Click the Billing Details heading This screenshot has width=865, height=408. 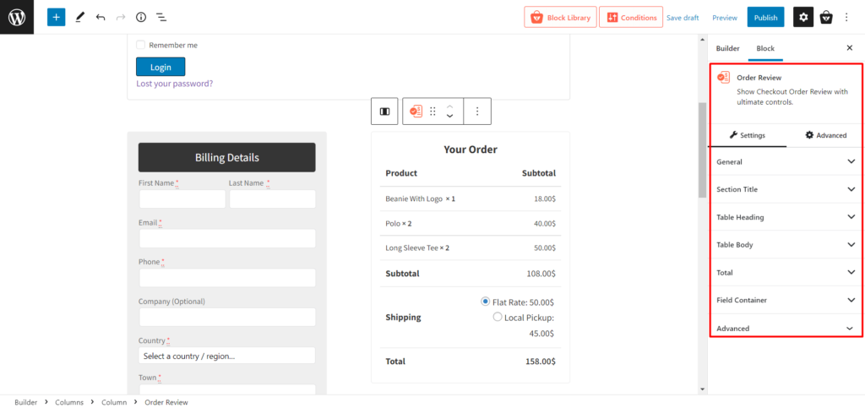(x=226, y=157)
